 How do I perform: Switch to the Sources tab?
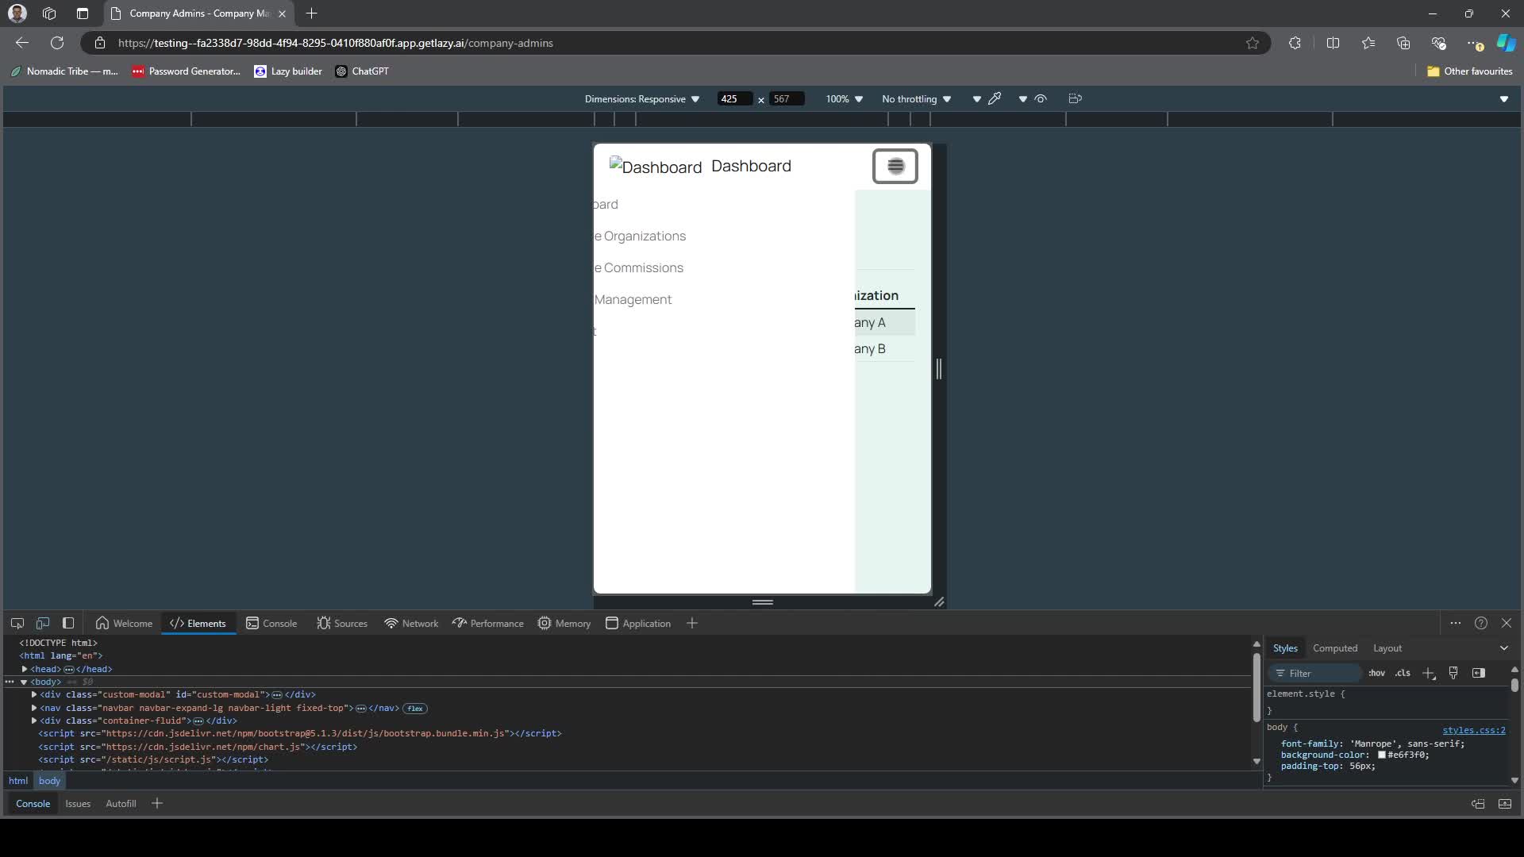tap(342, 624)
